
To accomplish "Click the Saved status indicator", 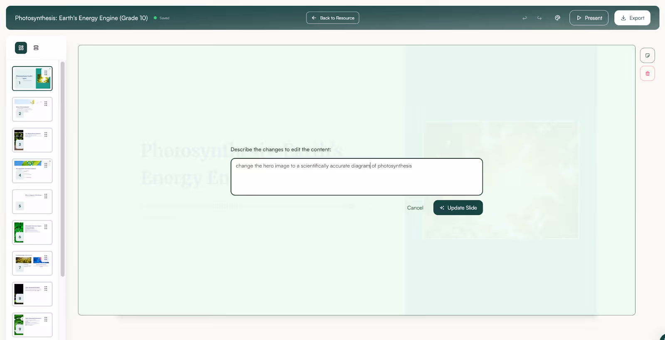I will 162,18.
